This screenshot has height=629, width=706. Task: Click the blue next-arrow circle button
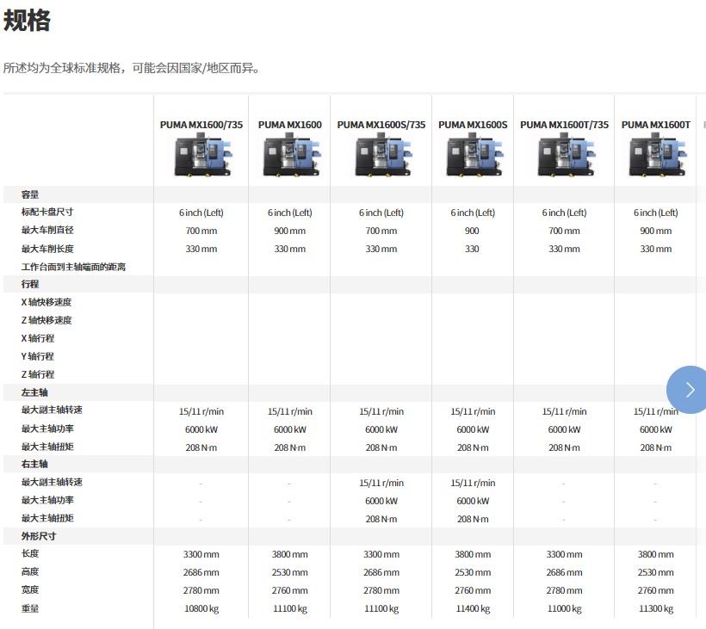[687, 390]
